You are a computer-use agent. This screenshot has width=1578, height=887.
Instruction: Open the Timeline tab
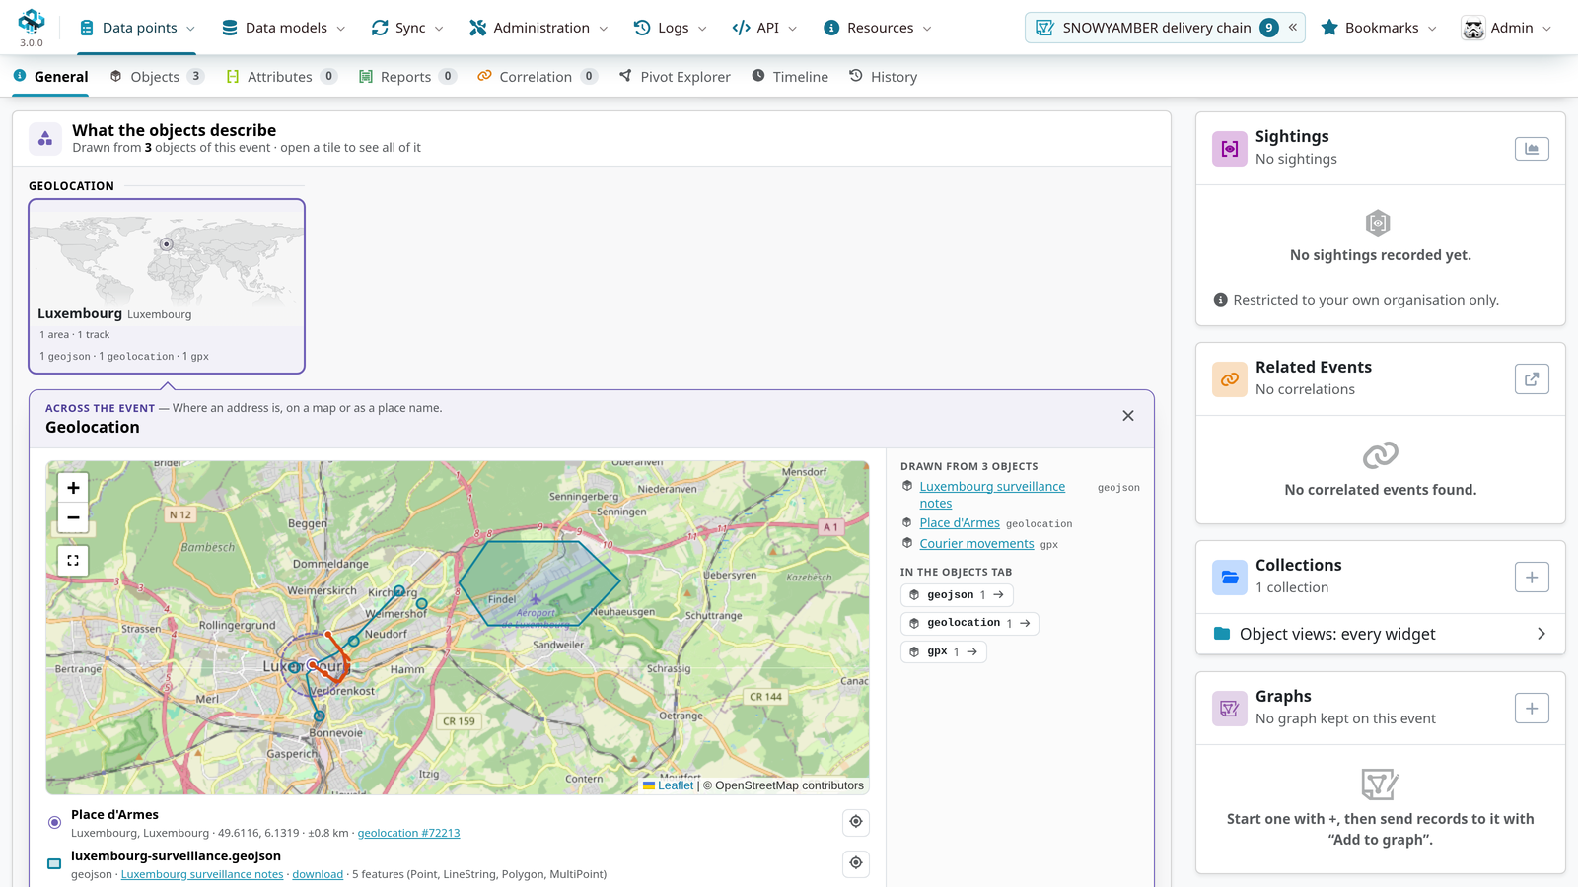[790, 77]
